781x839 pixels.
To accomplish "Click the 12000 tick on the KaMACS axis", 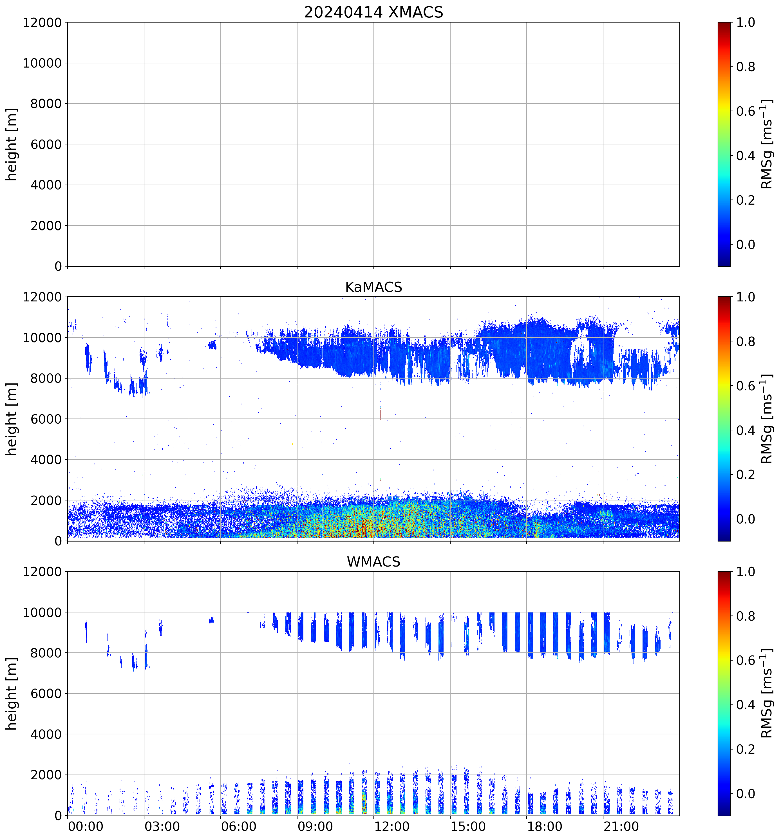I will click(x=42, y=297).
